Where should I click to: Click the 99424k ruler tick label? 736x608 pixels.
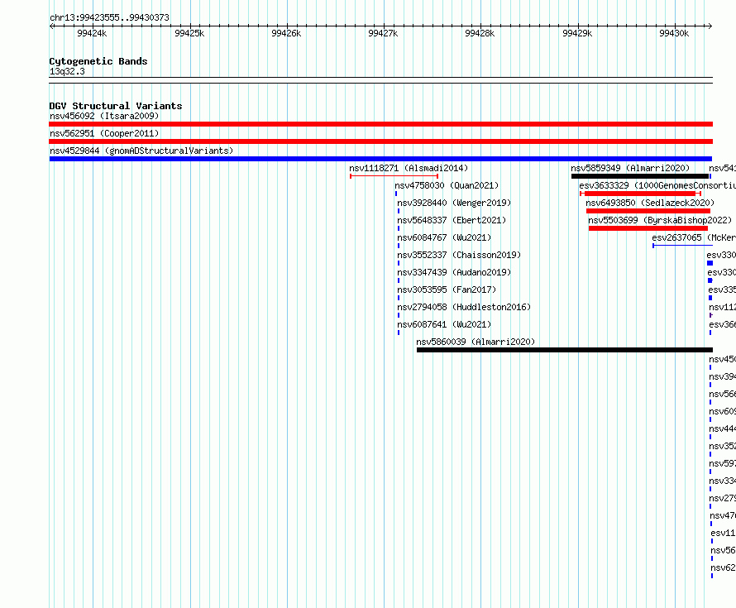coord(92,33)
